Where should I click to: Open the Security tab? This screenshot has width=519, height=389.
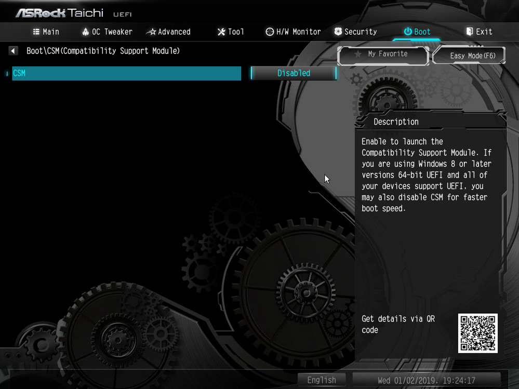click(355, 32)
